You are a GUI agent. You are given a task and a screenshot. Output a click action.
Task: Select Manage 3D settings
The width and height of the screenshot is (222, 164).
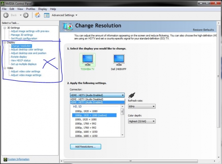pos(22,35)
